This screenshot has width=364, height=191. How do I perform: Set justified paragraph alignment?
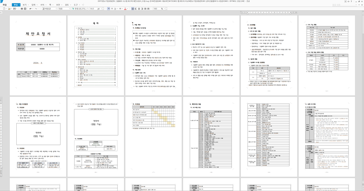coord(132,9)
